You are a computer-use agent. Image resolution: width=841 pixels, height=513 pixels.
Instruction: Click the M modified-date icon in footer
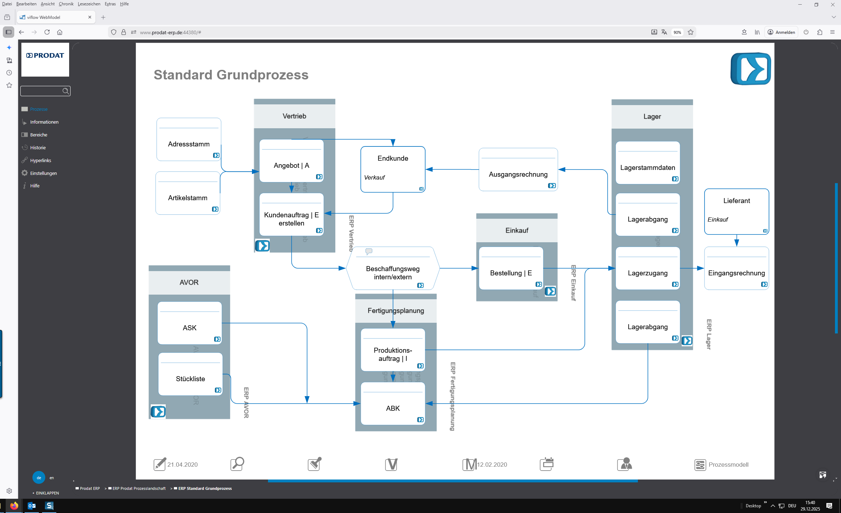[x=469, y=464]
